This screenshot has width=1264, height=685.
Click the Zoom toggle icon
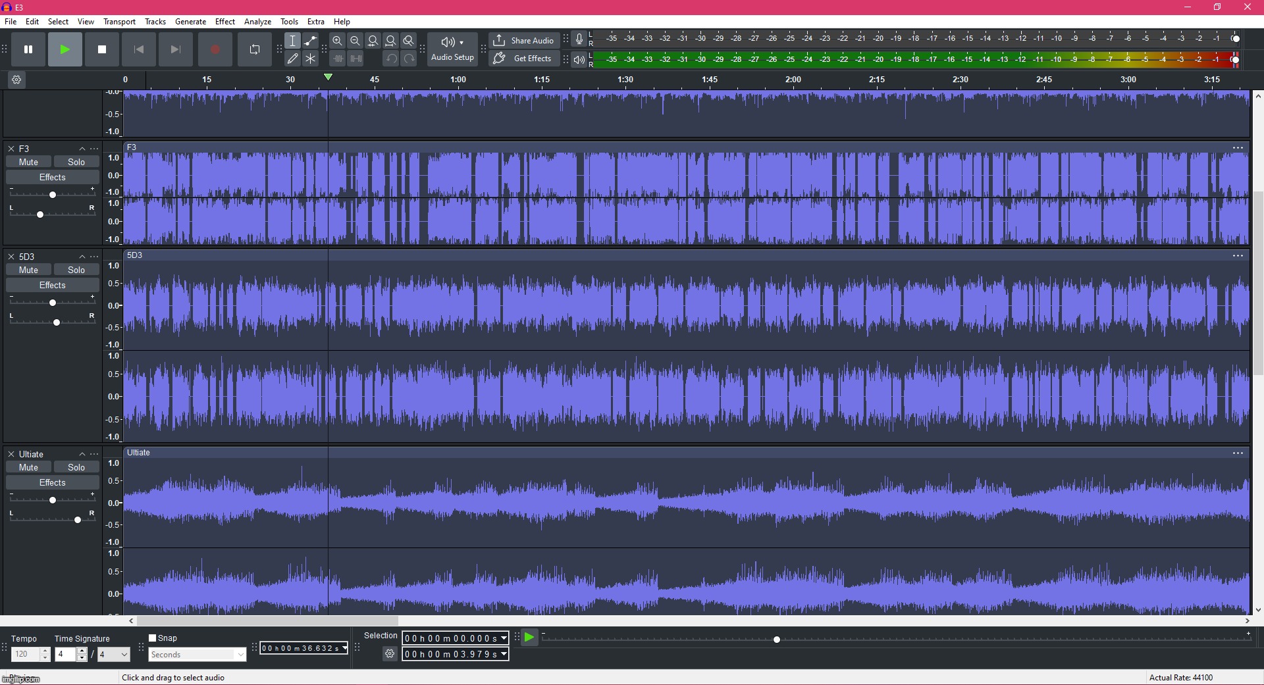[409, 41]
